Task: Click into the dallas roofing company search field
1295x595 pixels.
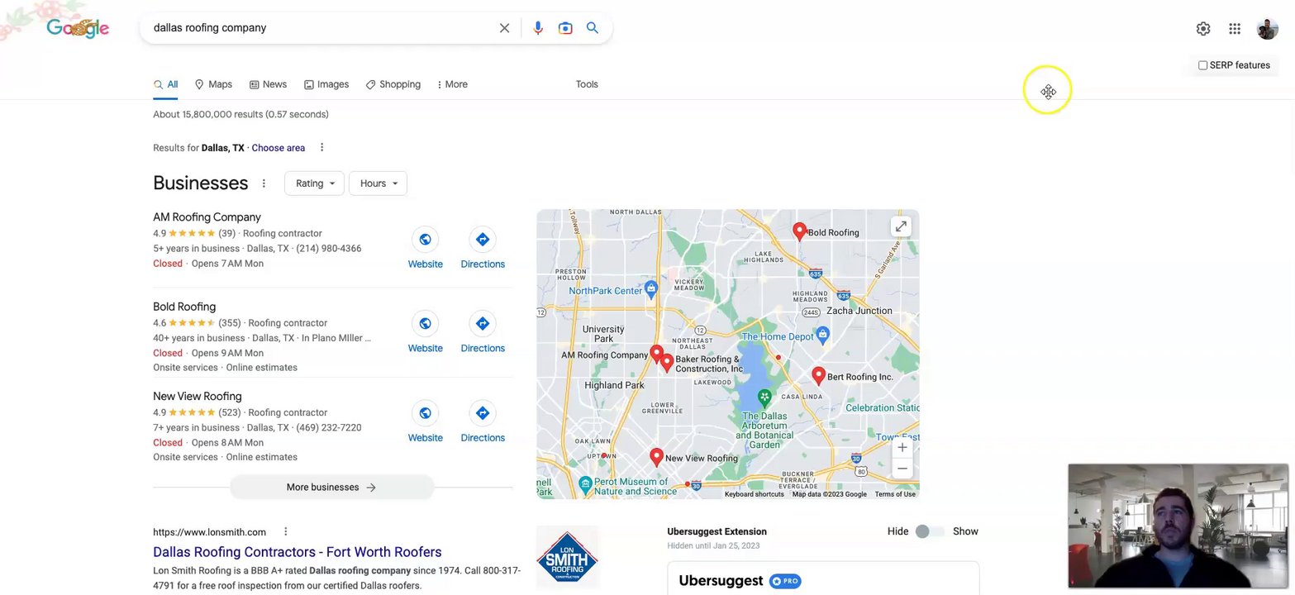Action: click(322, 28)
